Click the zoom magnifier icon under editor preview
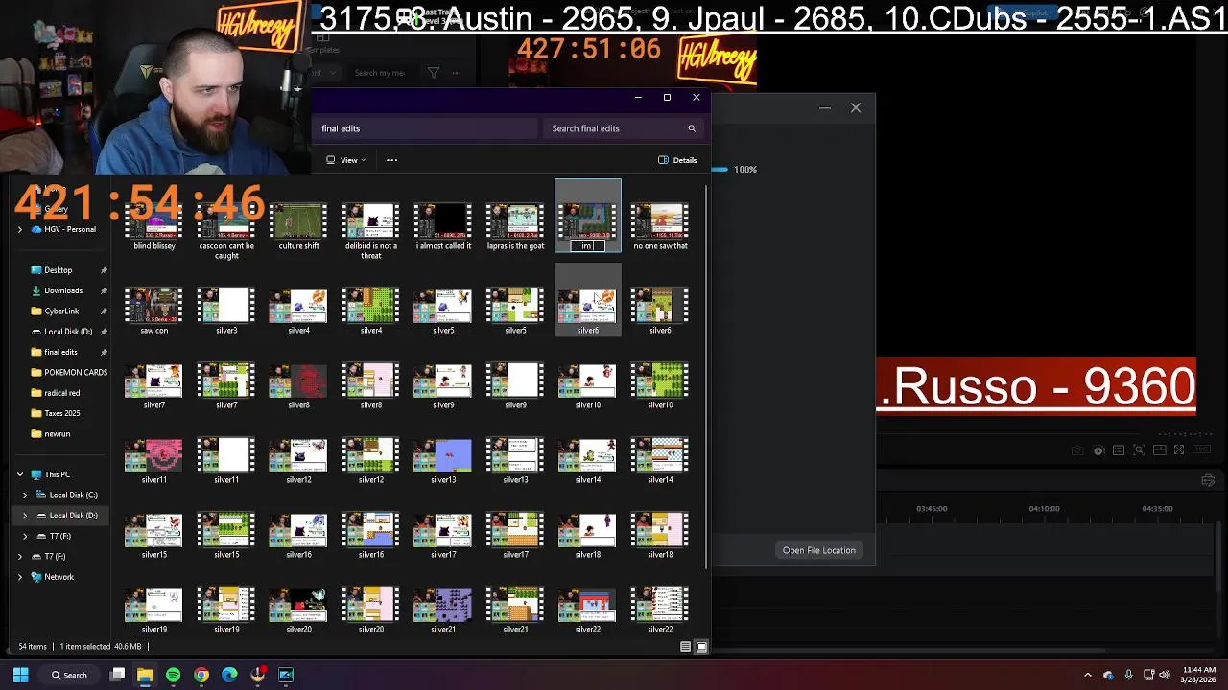The width and height of the screenshot is (1228, 690). point(1139,450)
